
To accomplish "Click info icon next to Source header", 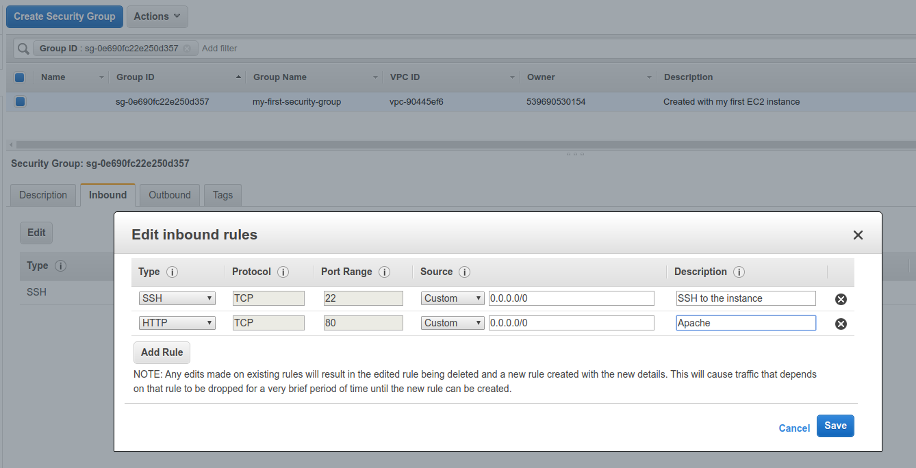I will tap(464, 272).
